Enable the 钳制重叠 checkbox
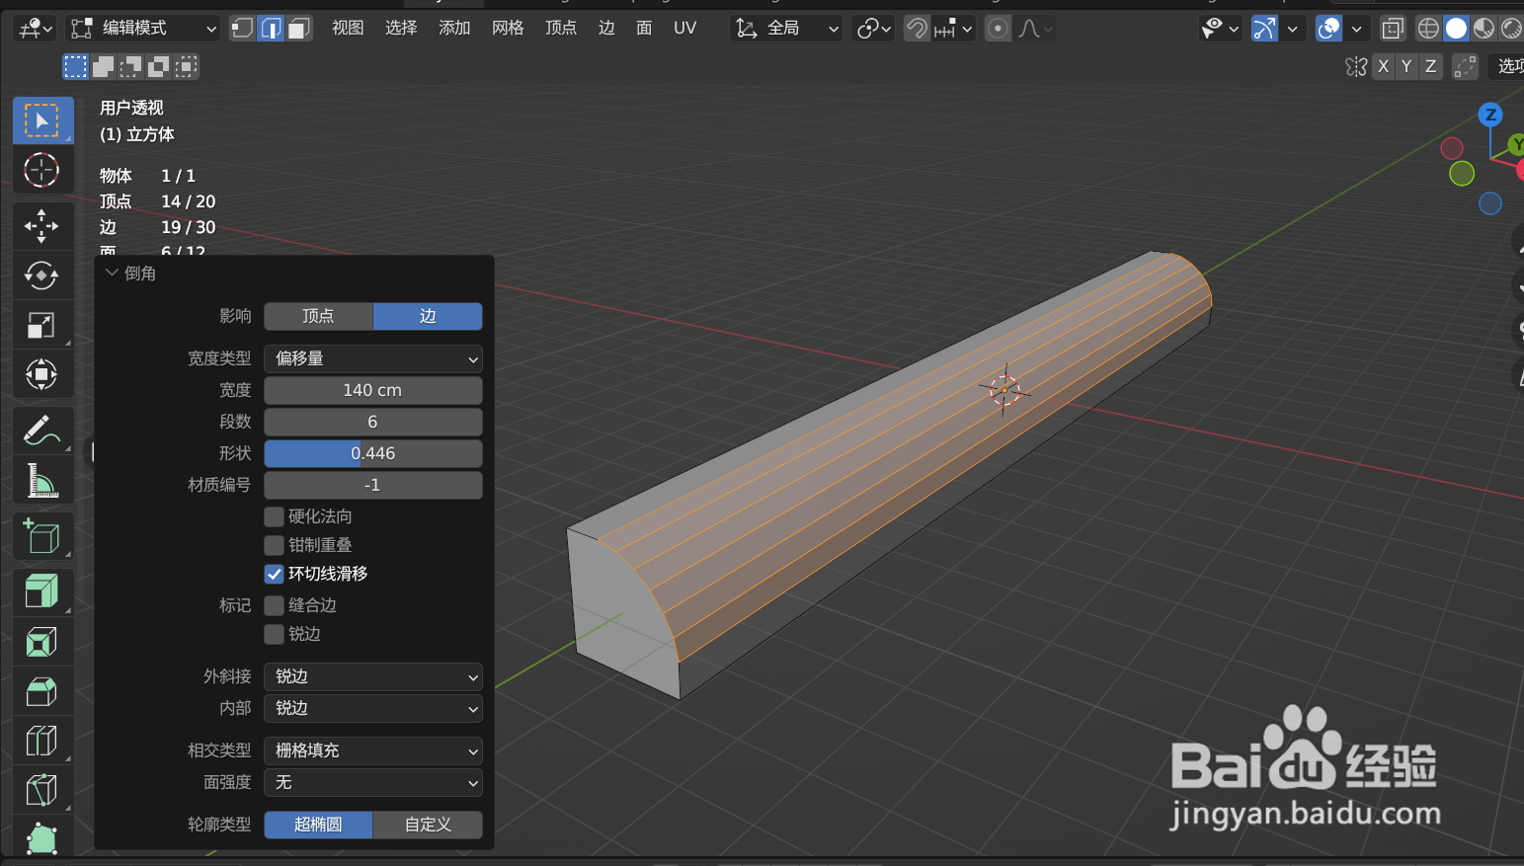Screen dimensions: 1524x866 [x=275, y=545]
